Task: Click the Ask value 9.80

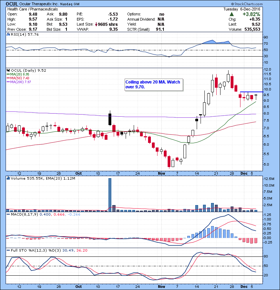Action: [63, 14]
